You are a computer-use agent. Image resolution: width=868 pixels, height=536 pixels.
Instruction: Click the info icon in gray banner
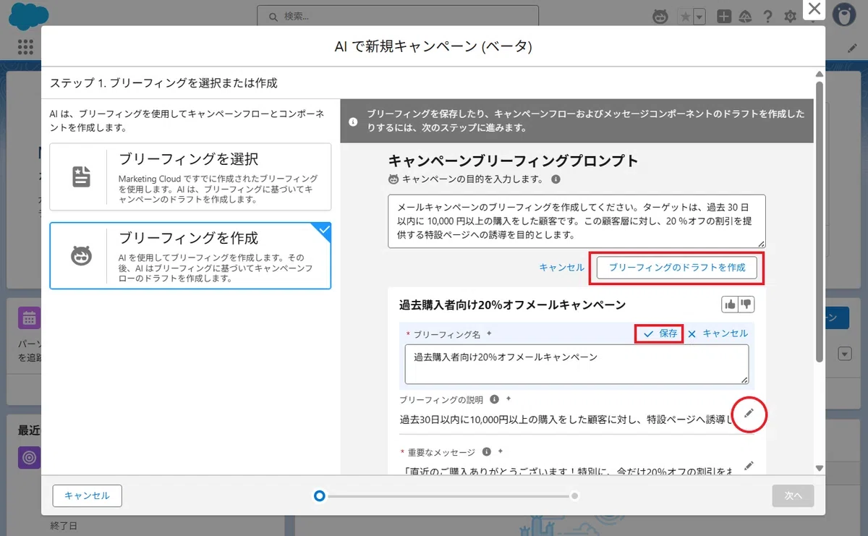pos(353,121)
